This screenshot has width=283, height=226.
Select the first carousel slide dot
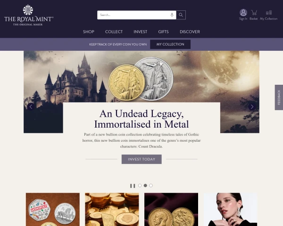coord(140,186)
